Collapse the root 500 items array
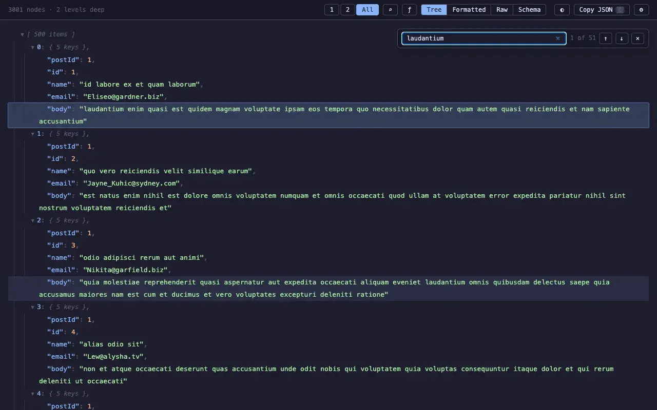Image resolution: width=657 pixels, height=410 pixels. pyautogui.click(x=23, y=35)
